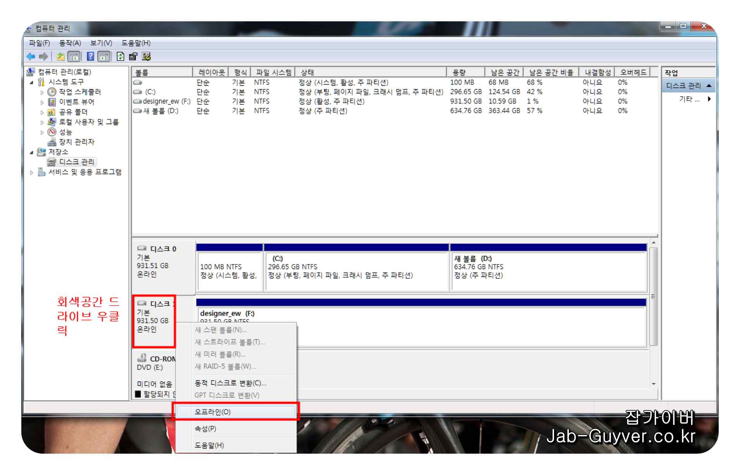Select the (C:) volume row in list
740x475 pixels.
tap(395, 92)
